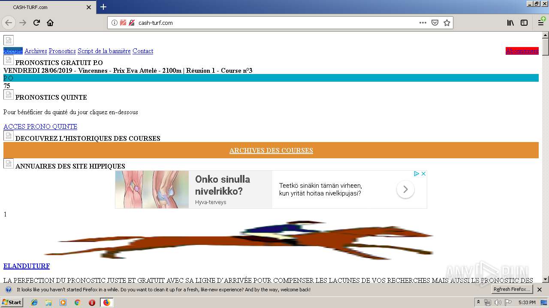Reload the cash-turf.com page
The height and width of the screenshot is (308, 549).
(x=37, y=23)
